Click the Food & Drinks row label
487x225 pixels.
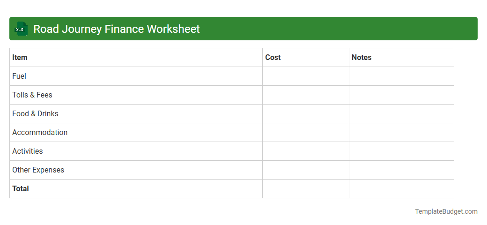click(x=36, y=114)
